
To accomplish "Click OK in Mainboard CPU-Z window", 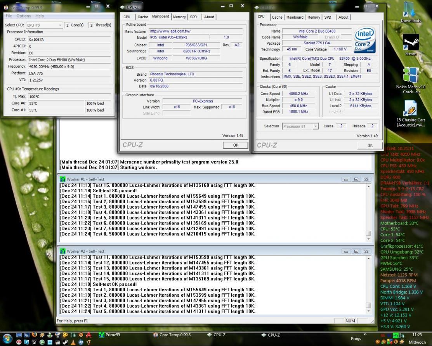I will coord(236,145).
